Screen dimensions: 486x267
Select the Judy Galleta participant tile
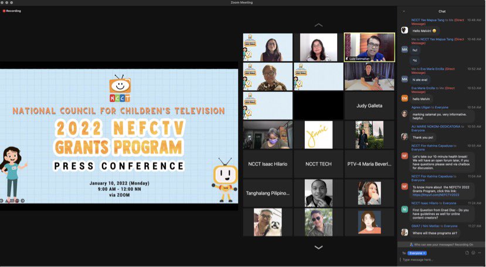click(369, 105)
